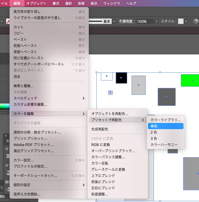Close the floating panel with X
This screenshot has height=202, width=199.
point(6,136)
